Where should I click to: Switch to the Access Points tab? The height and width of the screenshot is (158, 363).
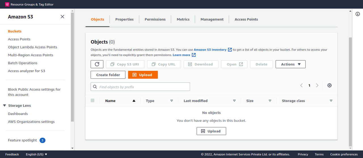[246, 19]
